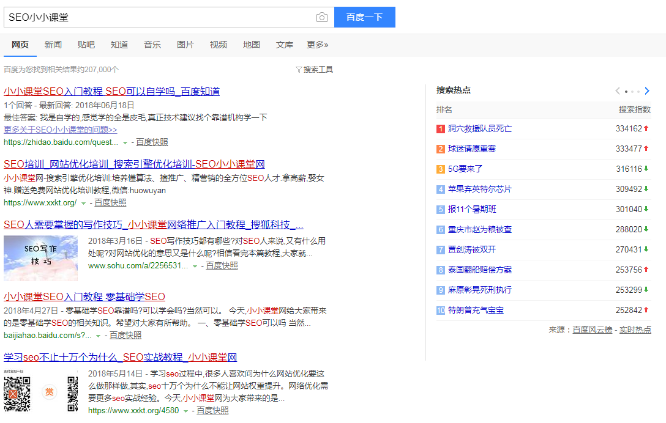The image size is (666, 423).
Task: Switch to the 新闻 tab
Action: [53, 45]
